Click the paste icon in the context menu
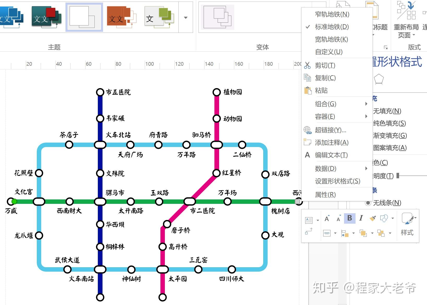This screenshot has height=305, width=427. click(x=308, y=91)
